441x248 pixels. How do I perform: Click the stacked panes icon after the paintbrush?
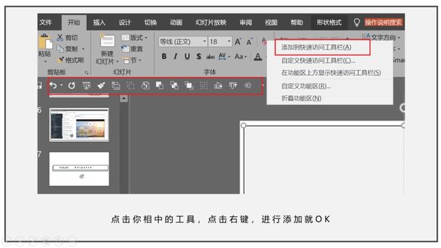click(116, 85)
